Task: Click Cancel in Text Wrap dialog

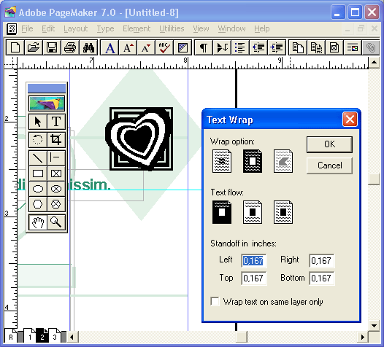Action: click(329, 165)
